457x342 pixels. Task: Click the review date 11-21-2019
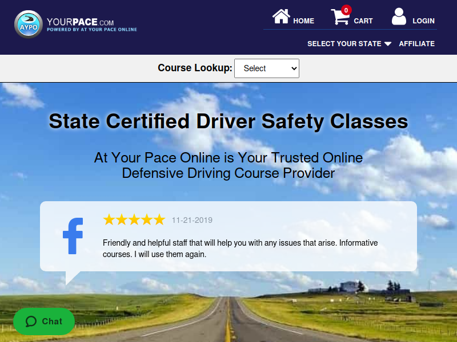pyautogui.click(x=192, y=220)
